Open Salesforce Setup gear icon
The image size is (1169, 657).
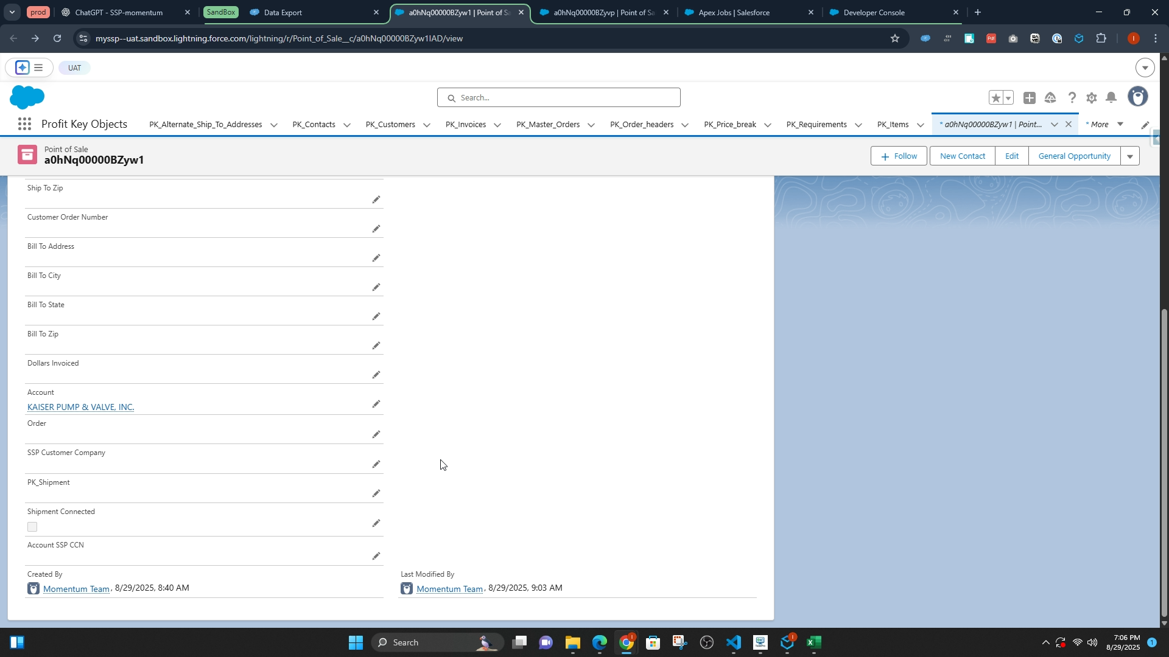click(x=1092, y=98)
